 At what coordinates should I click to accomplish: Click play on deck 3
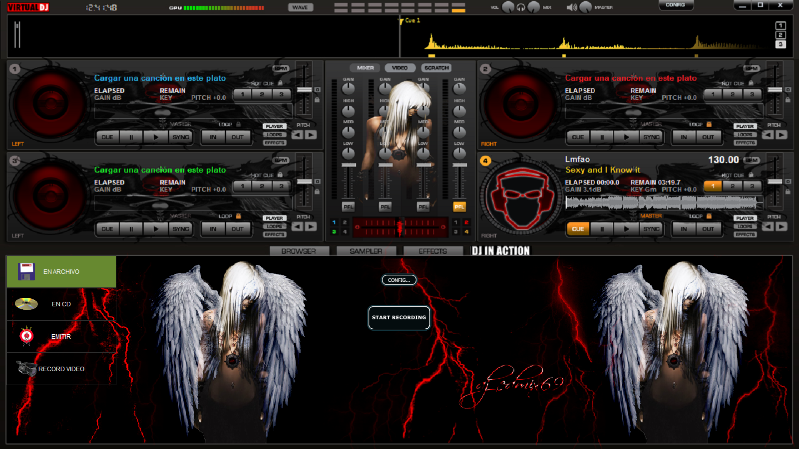156,229
